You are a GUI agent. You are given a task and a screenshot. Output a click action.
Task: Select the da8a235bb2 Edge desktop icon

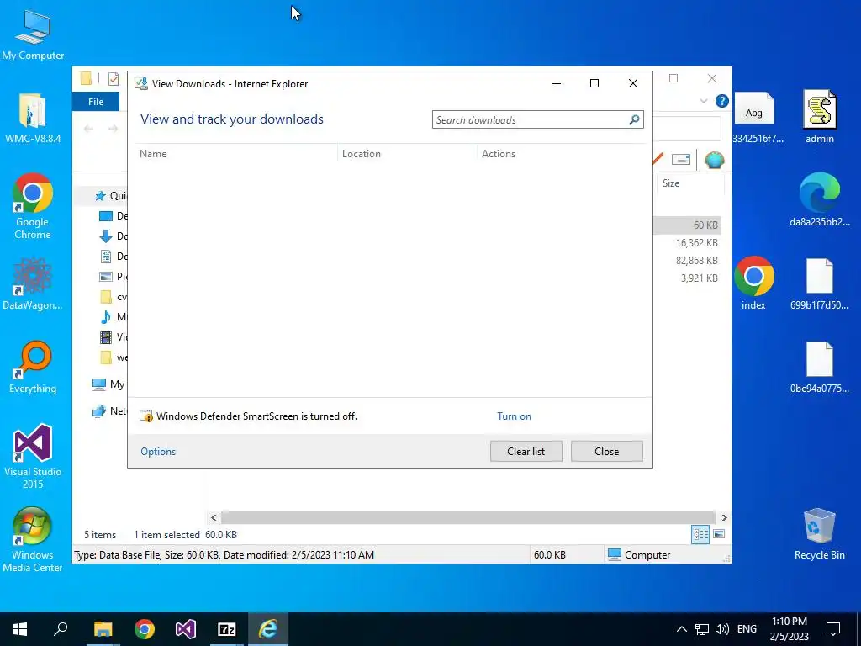pos(820,200)
